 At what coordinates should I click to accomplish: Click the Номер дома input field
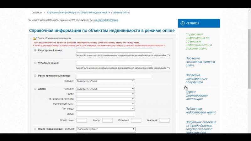coord(82,120)
